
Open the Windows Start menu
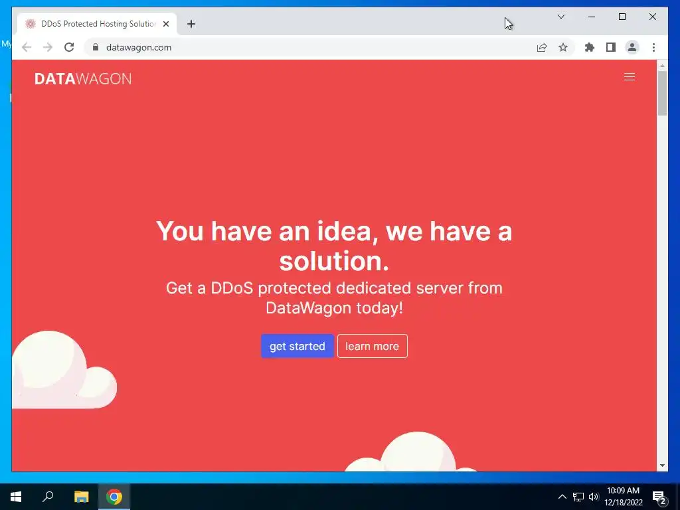(16, 497)
